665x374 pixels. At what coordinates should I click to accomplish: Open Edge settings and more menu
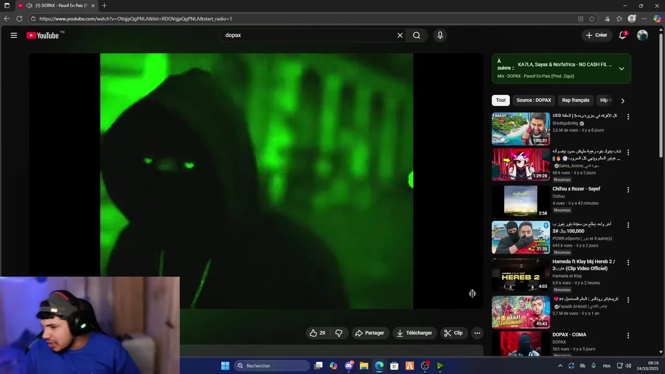[644, 19]
